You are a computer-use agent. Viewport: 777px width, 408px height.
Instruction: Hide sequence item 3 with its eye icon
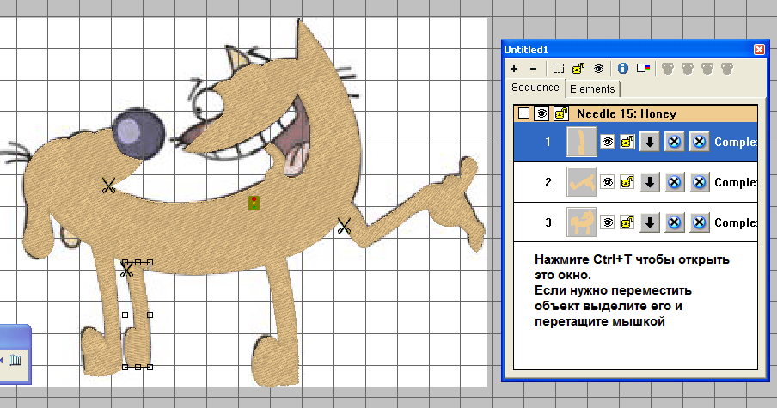(608, 222)
